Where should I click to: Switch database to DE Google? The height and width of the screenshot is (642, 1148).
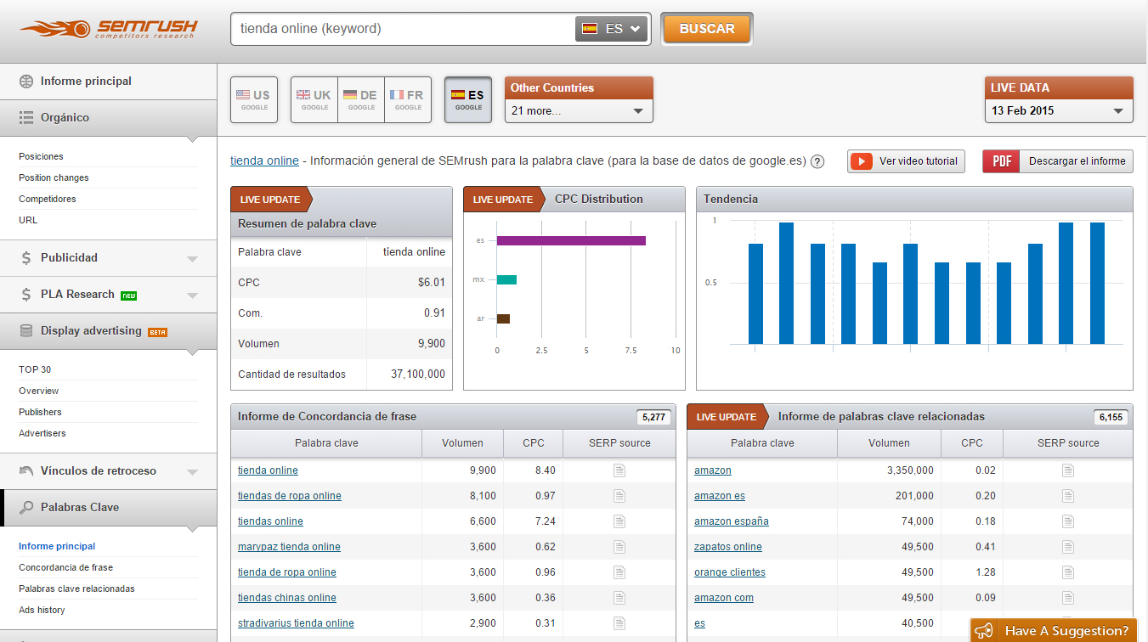[x=361, y=100]
